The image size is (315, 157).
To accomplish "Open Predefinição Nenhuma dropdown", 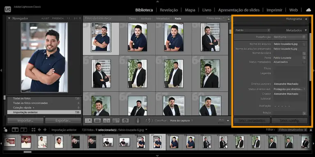I will 289,37.
